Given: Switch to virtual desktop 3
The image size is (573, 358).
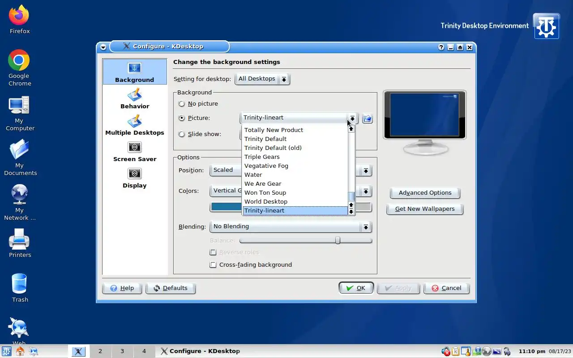Looking at the screenshot, I should pyautogui.click(x=122, y=351).
